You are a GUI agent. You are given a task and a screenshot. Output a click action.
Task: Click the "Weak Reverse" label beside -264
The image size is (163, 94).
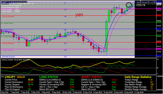(8, 50)
